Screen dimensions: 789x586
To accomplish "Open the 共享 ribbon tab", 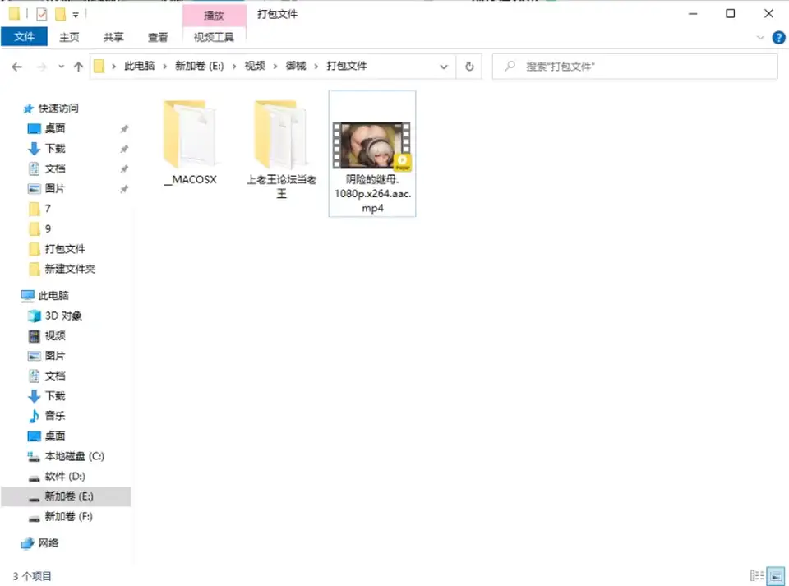I will click(113, 37).
